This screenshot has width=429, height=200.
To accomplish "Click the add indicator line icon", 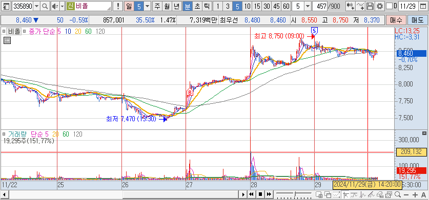I will (361, 6).
